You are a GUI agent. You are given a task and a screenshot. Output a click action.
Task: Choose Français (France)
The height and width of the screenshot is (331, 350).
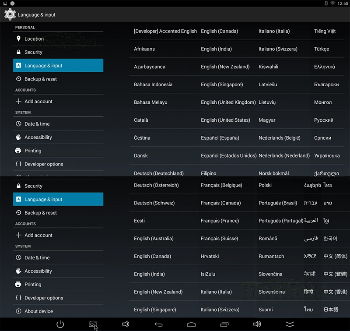(x=220, y=221)
